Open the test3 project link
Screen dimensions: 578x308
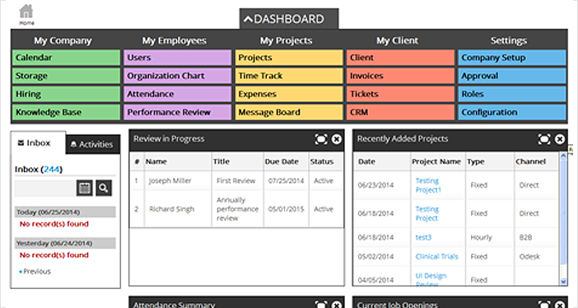(x=423, y=237)
